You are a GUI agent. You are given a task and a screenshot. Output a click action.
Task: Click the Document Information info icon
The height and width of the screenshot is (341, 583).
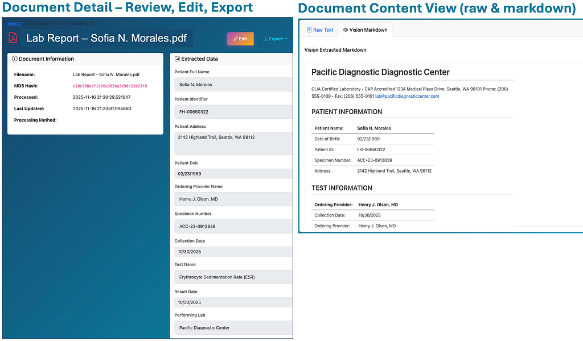coord(14,59)
